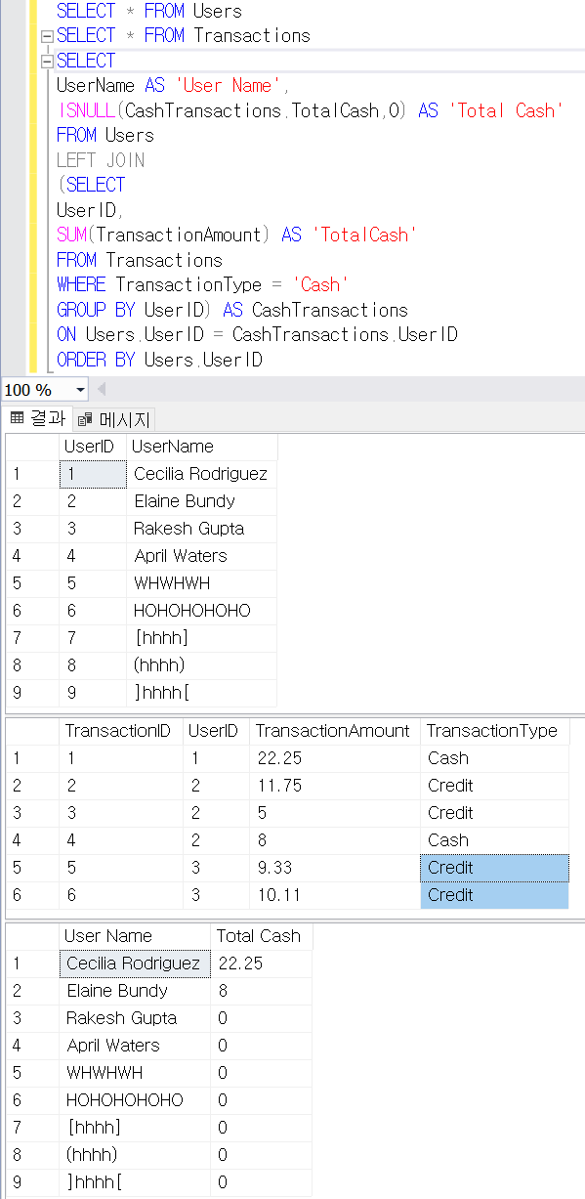Select the Credit cell in the 10.11 row
This screenshot has width=585, height=1199.
click(494, 895)
